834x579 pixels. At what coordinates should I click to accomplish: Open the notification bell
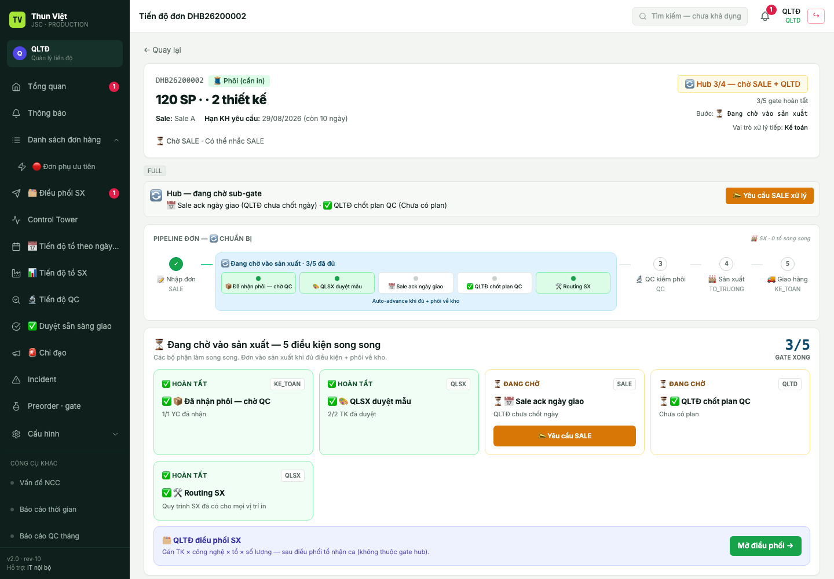(x=765, y=16)
